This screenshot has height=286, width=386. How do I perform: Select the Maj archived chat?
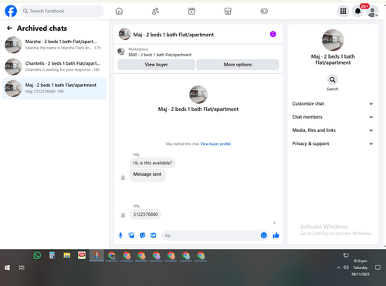coord(55,89)
